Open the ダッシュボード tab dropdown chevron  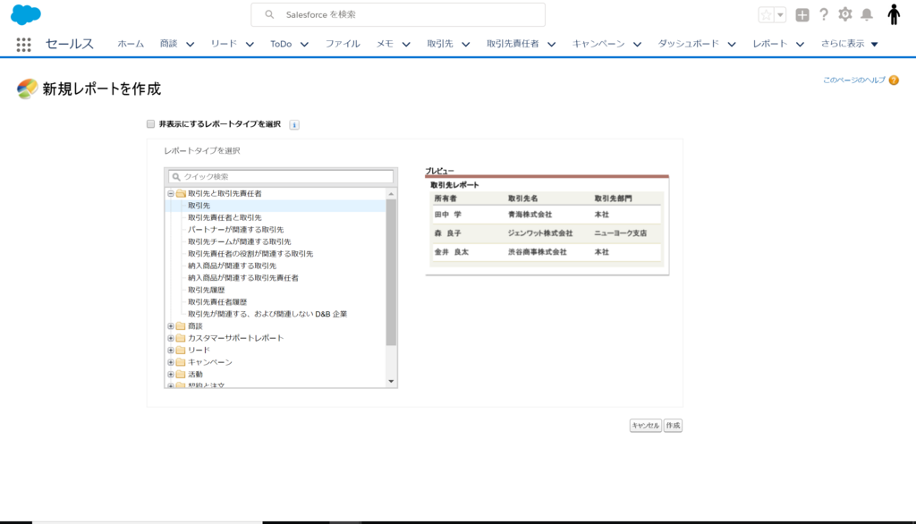[732, 45]
